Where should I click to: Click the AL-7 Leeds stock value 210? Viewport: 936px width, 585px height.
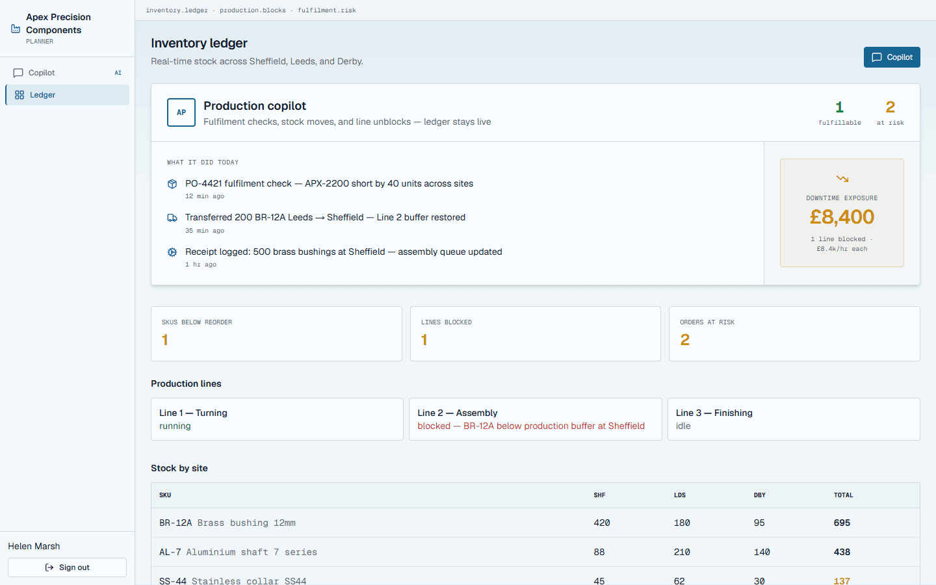point(682,552)
